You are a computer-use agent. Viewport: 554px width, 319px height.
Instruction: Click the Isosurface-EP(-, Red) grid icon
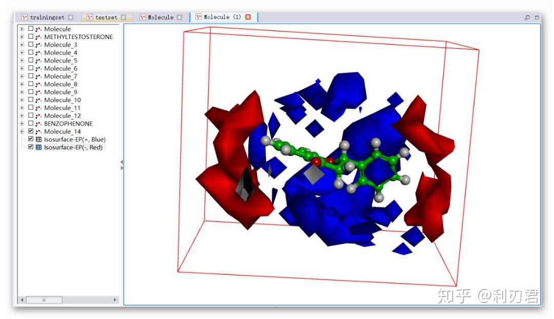point(40,147)
